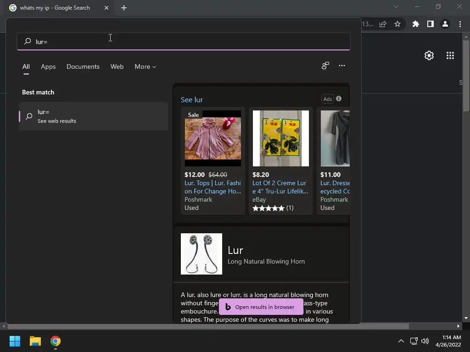Click the lur= search input field
Viewport: 470px width, 352px height.
pos(184,41)
